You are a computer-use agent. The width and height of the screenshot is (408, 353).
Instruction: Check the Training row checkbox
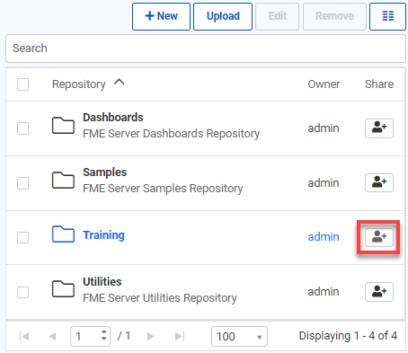22,238
